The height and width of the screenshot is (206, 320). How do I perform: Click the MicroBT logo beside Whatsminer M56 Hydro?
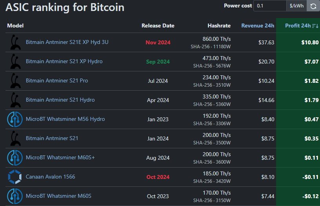coord(15,119)
